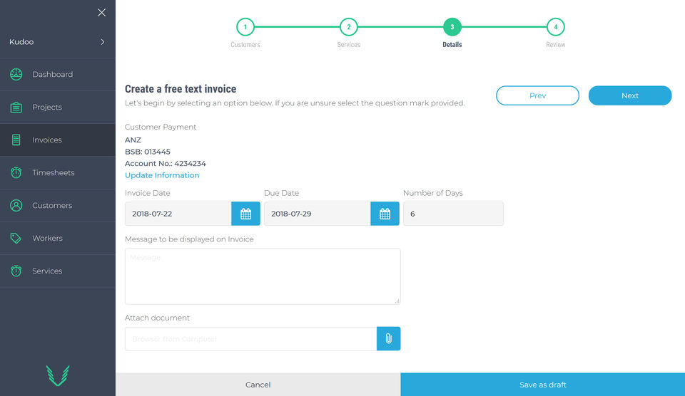The width and height of the screenshot is (685, 396).
Task: Go to the Projects section
Action: pyautogui.click(x=58, y=108)
